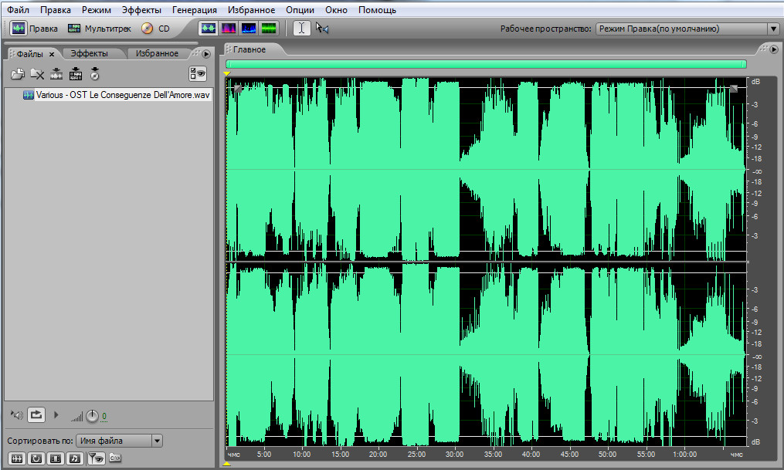This screenshot has width=784, height=470.
Task: Click the preview volume knob
Action: 93,416
